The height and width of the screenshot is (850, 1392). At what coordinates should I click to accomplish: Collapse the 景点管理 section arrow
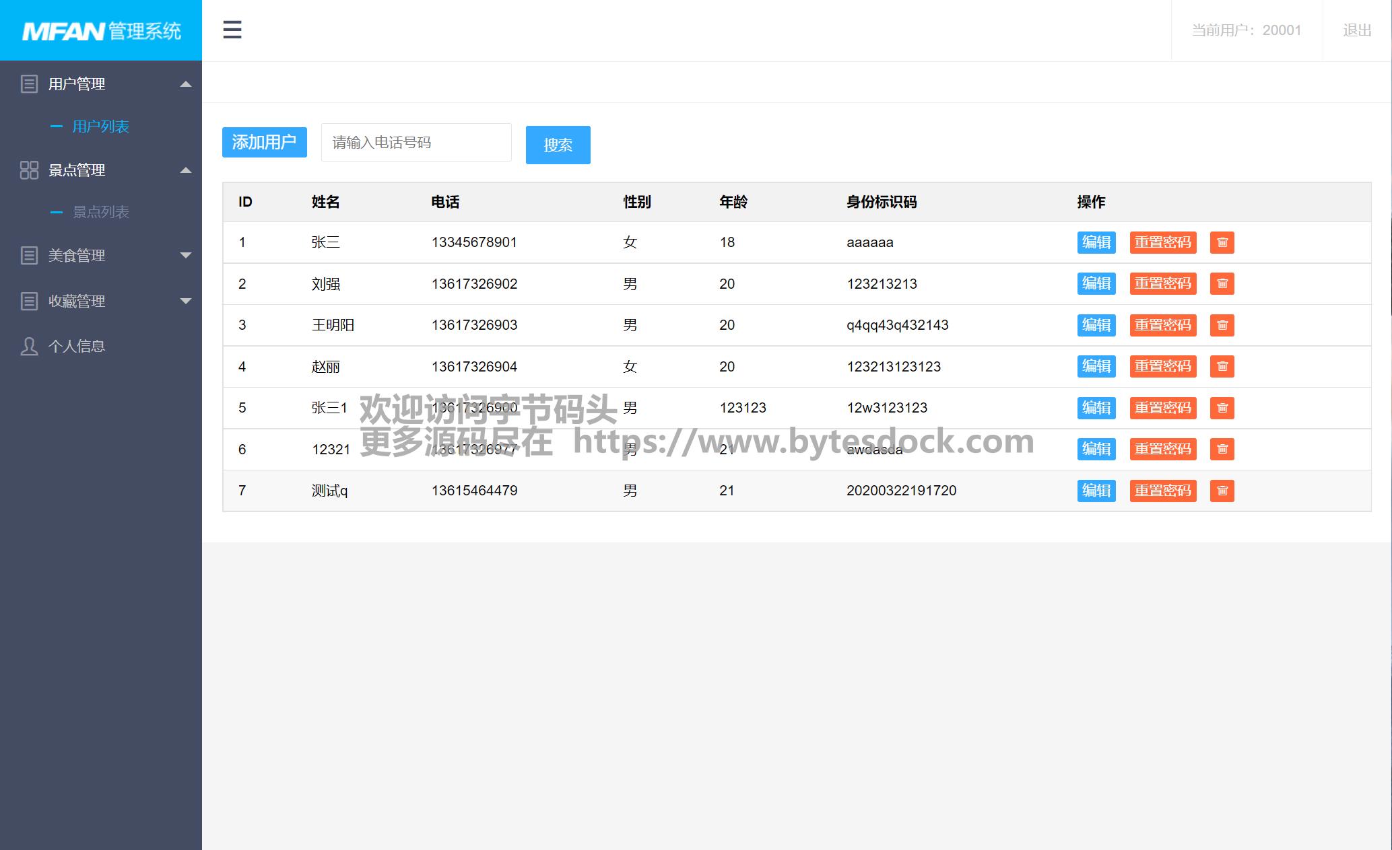pos(186,170)
